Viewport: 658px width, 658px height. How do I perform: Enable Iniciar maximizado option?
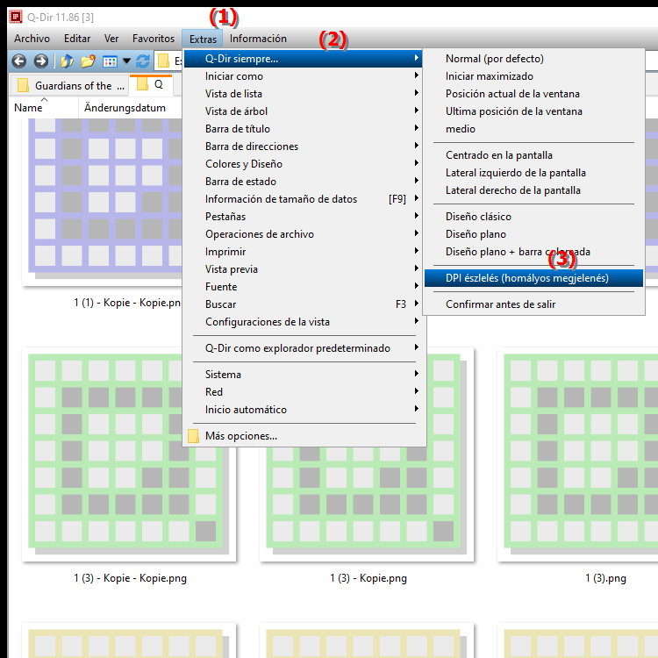489,76
